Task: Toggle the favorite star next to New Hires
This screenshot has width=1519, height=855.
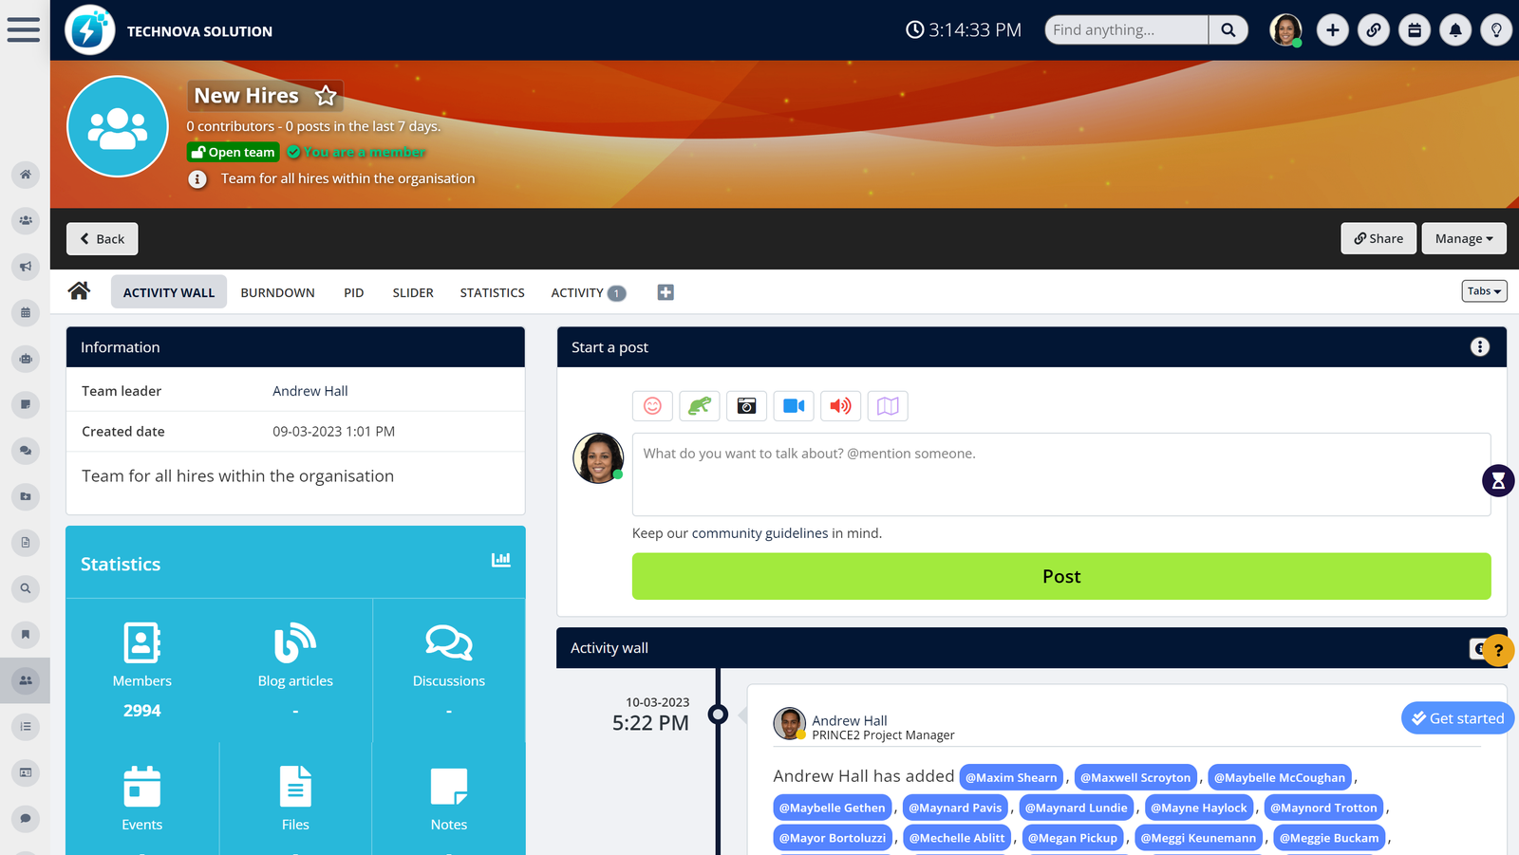Action: [x=326, y=96]
